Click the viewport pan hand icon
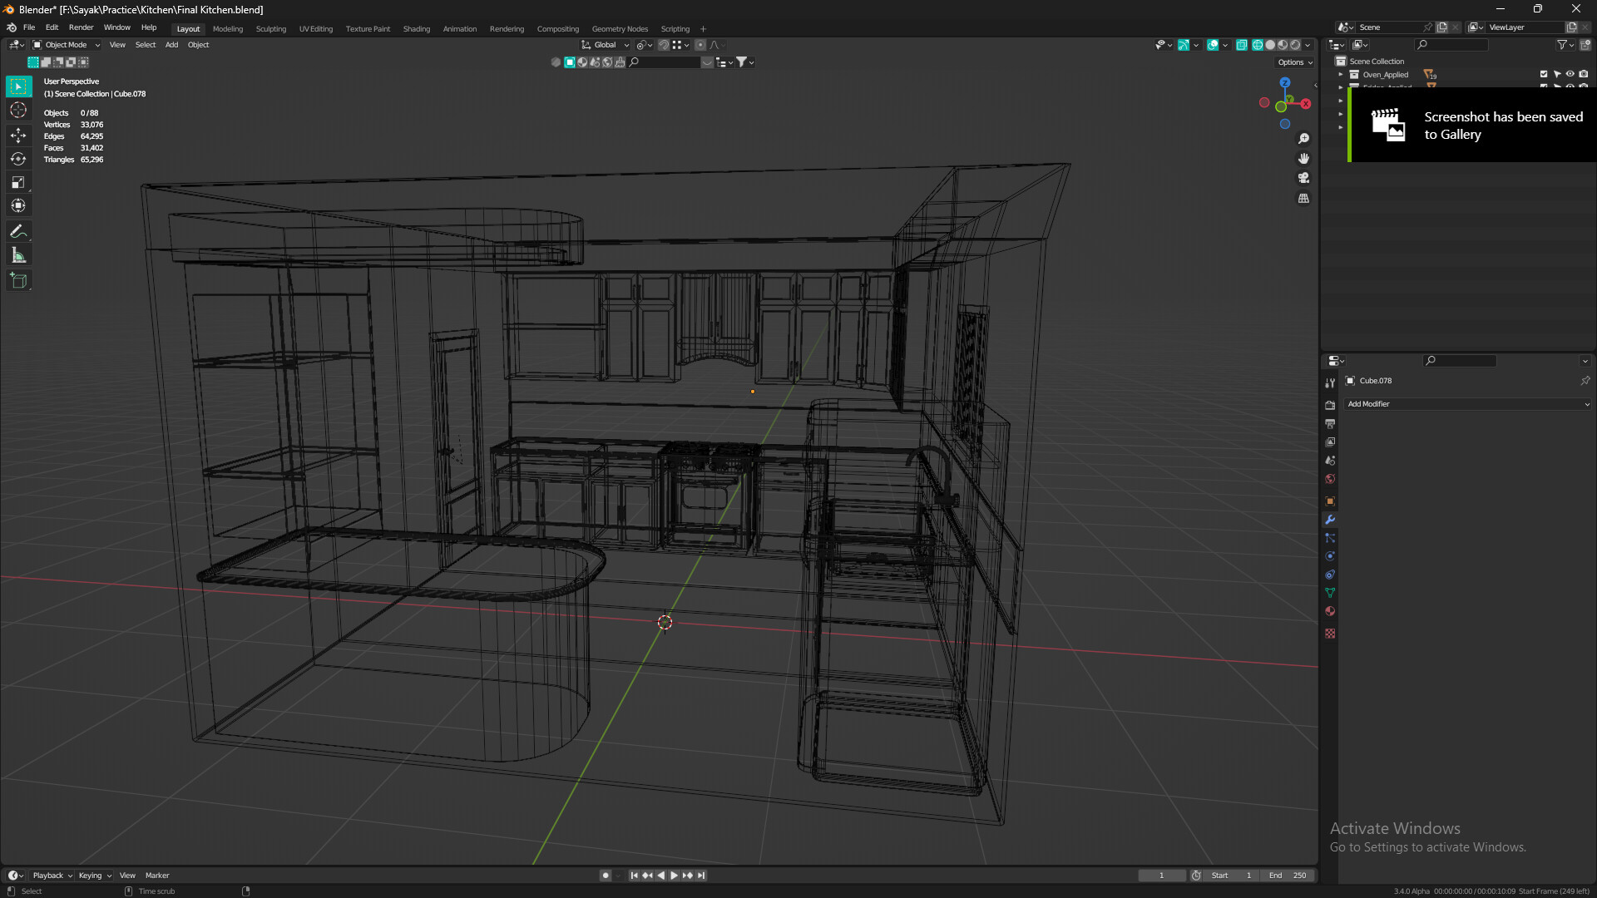Screen dimensions: 1597x898 pyautogui.click(x=1303, y=158)
